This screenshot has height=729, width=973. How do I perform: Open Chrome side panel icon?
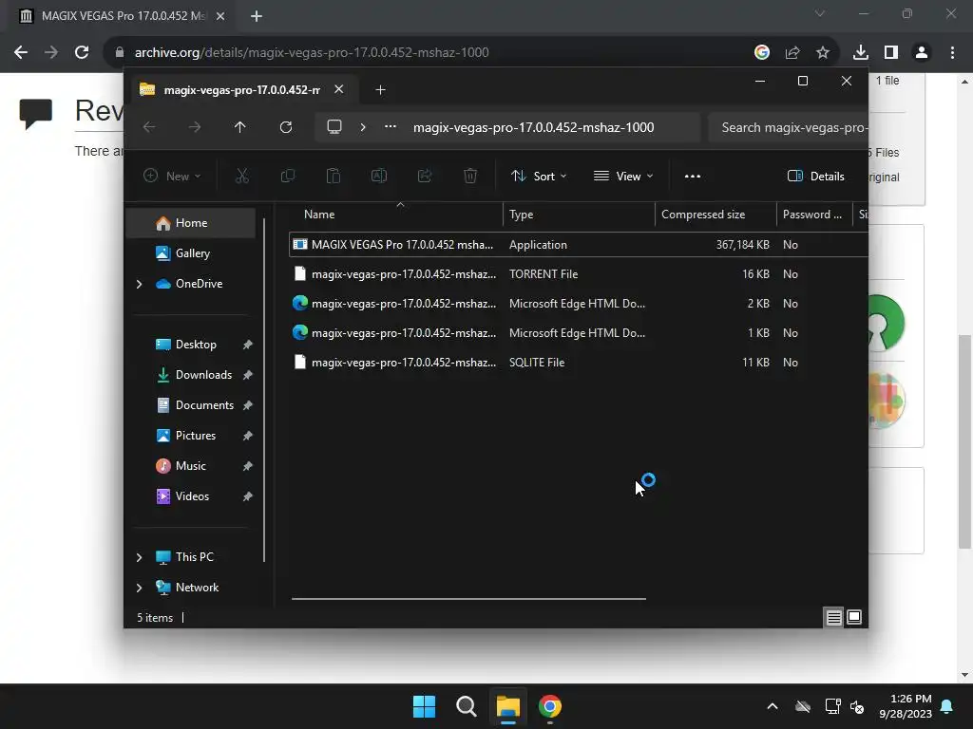pyautogui.click(x=891, y=52)
